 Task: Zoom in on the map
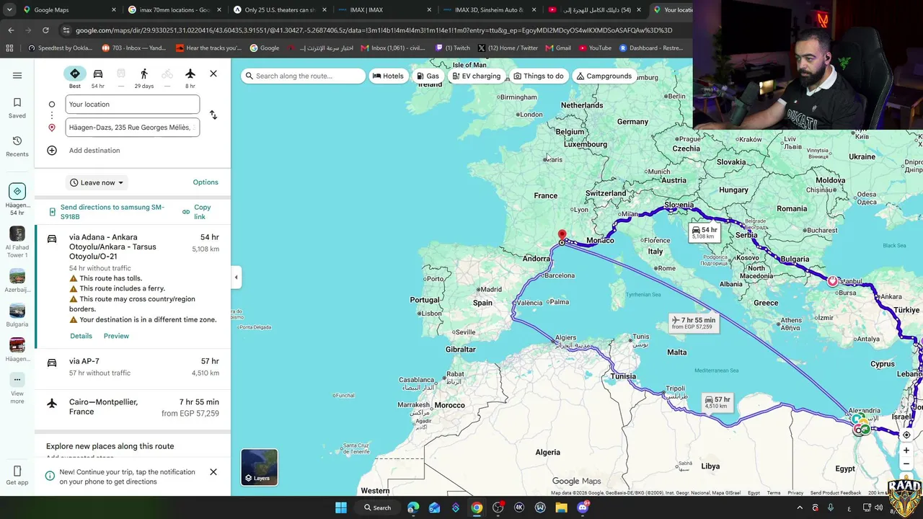tap(906, 451)
